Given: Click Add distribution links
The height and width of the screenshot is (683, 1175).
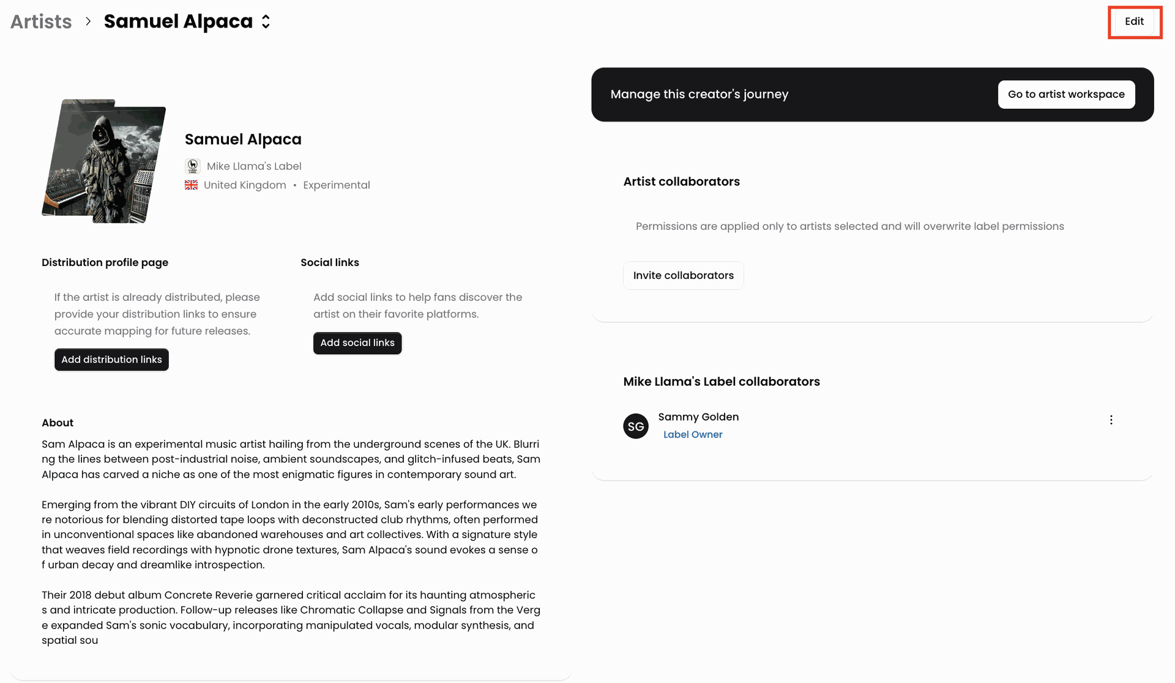Looking at the screenshot, I should (x=111, y=360).
